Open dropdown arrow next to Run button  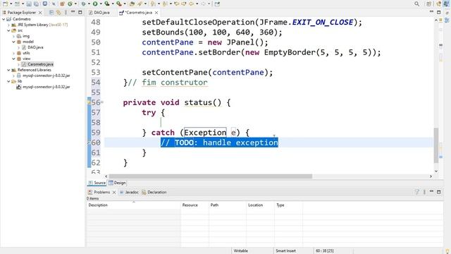pos(101,4)
